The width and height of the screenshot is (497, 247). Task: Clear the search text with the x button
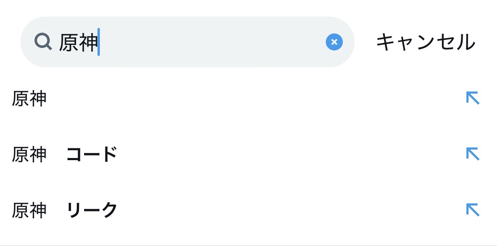[334, 42]
